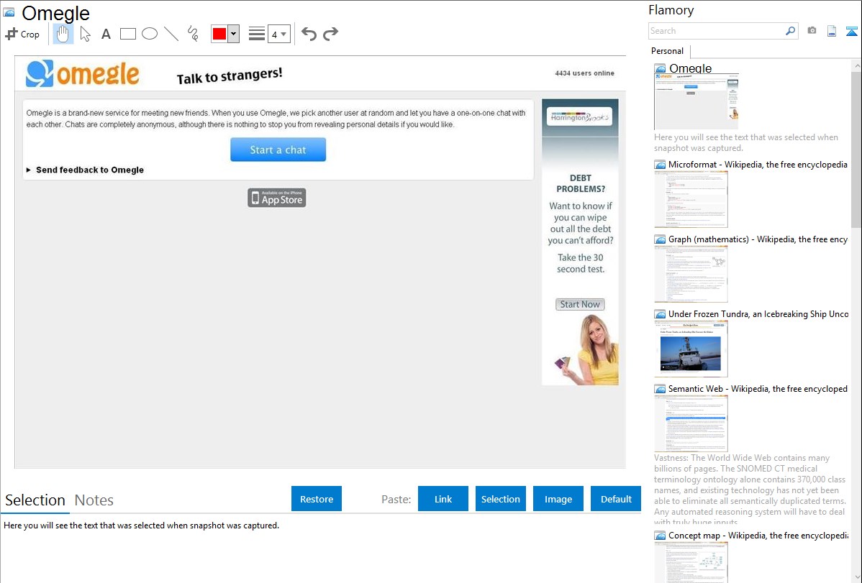Open the Personal tab

[668, 51]
